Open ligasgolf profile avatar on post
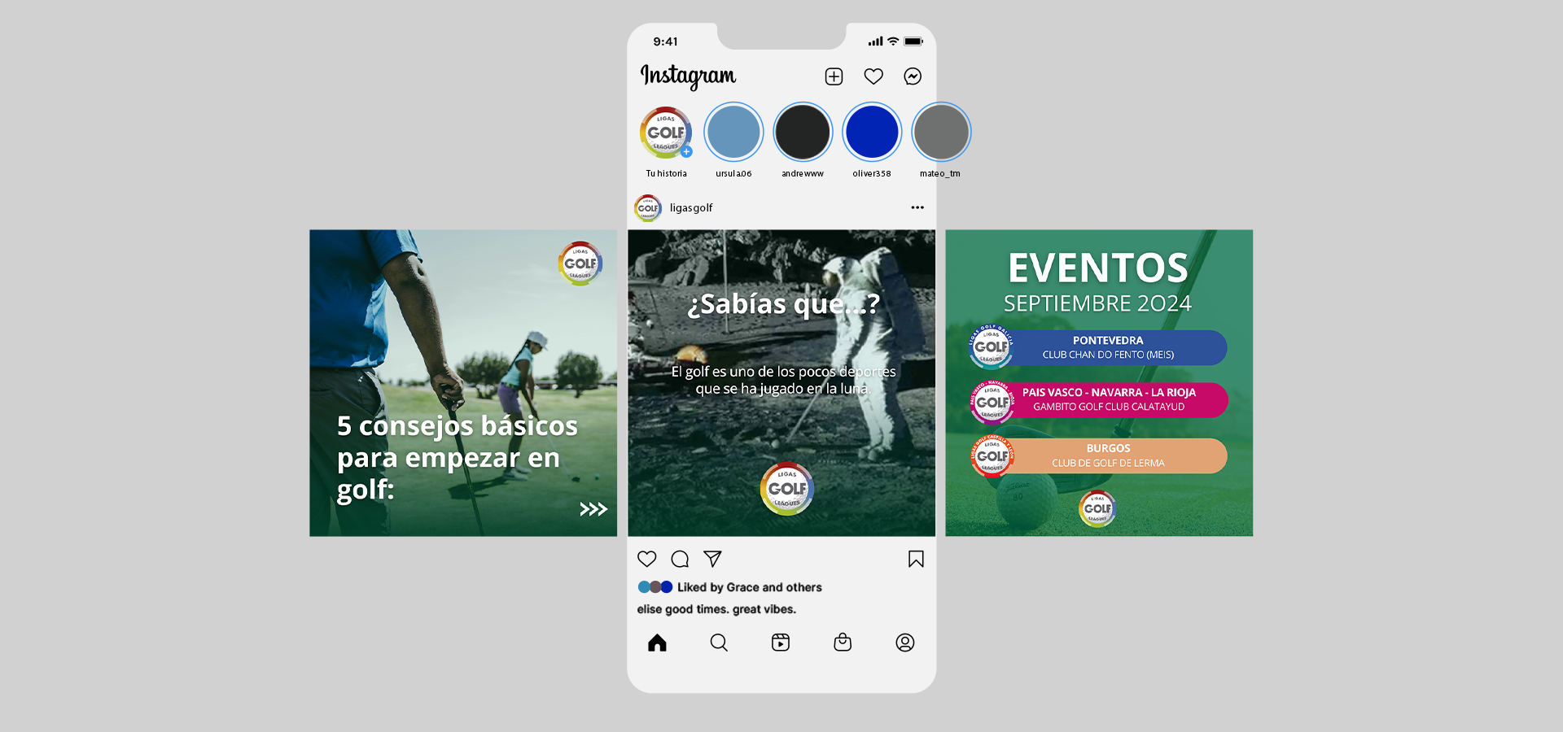 [x=648, y=208]
